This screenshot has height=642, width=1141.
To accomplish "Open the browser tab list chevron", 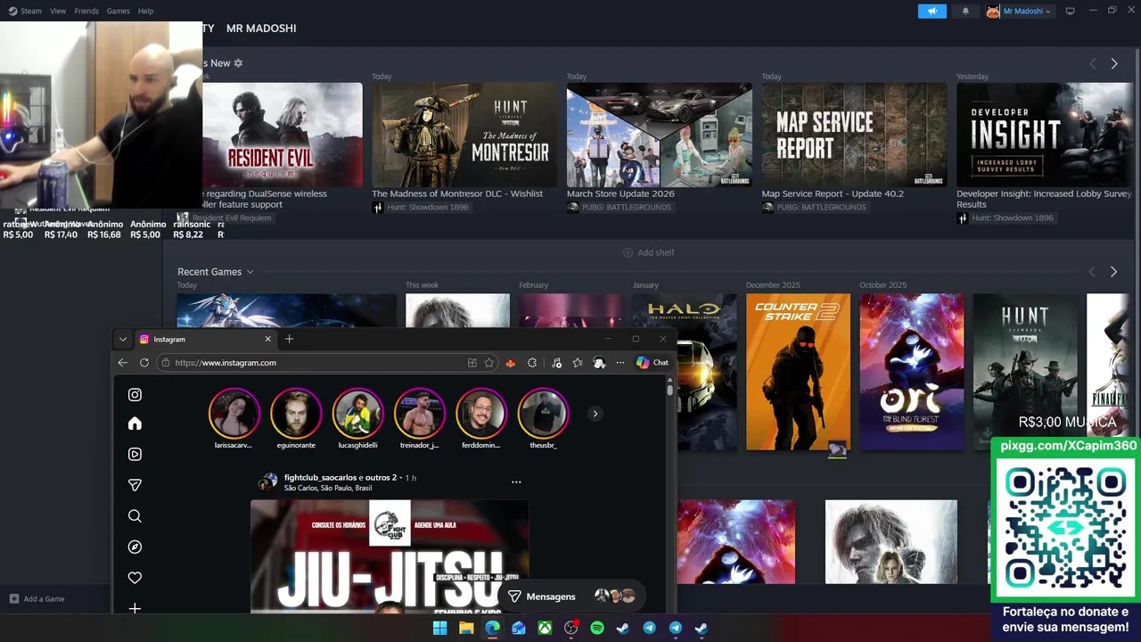I will 123,340.
